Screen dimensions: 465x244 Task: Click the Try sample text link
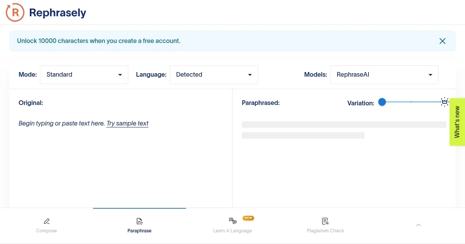coord(127,124)
